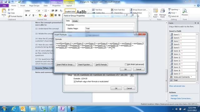Click the Cut scissors icon

tap(9, 10)
